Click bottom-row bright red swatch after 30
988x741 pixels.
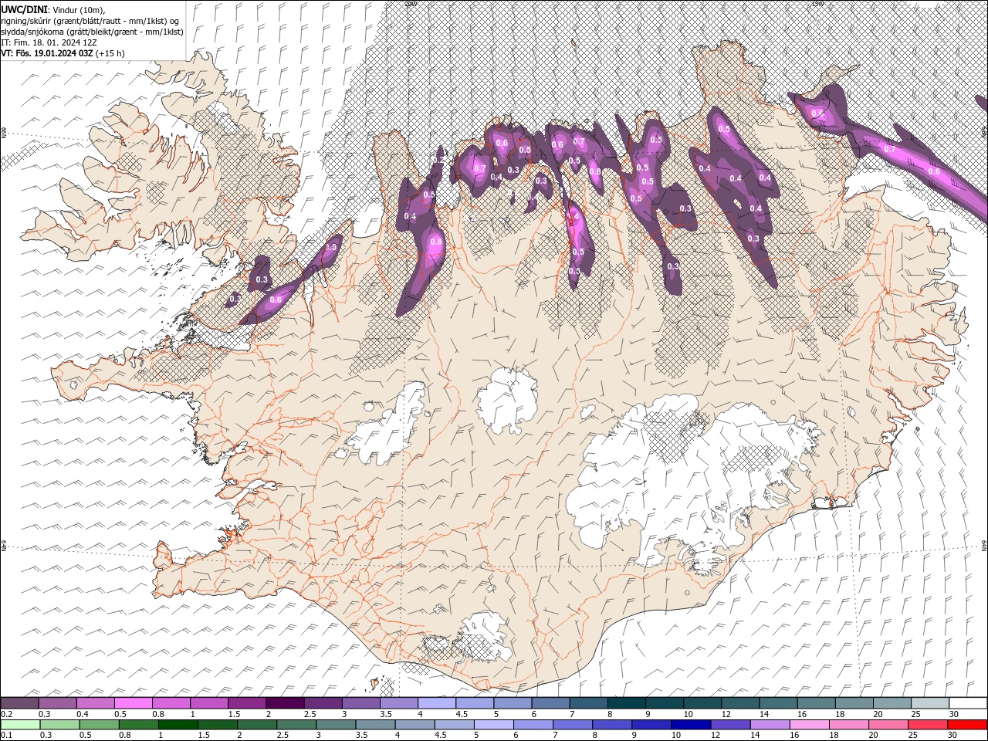coord(967,725)
